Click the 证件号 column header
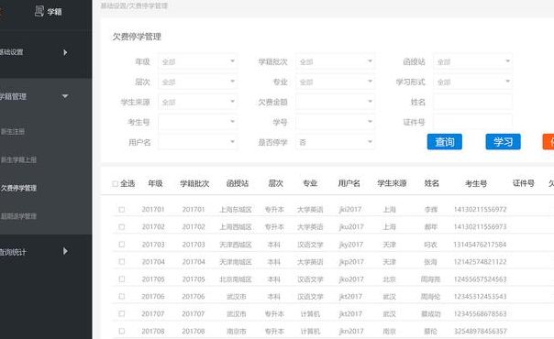554x339 pixels. click(523, 183)
